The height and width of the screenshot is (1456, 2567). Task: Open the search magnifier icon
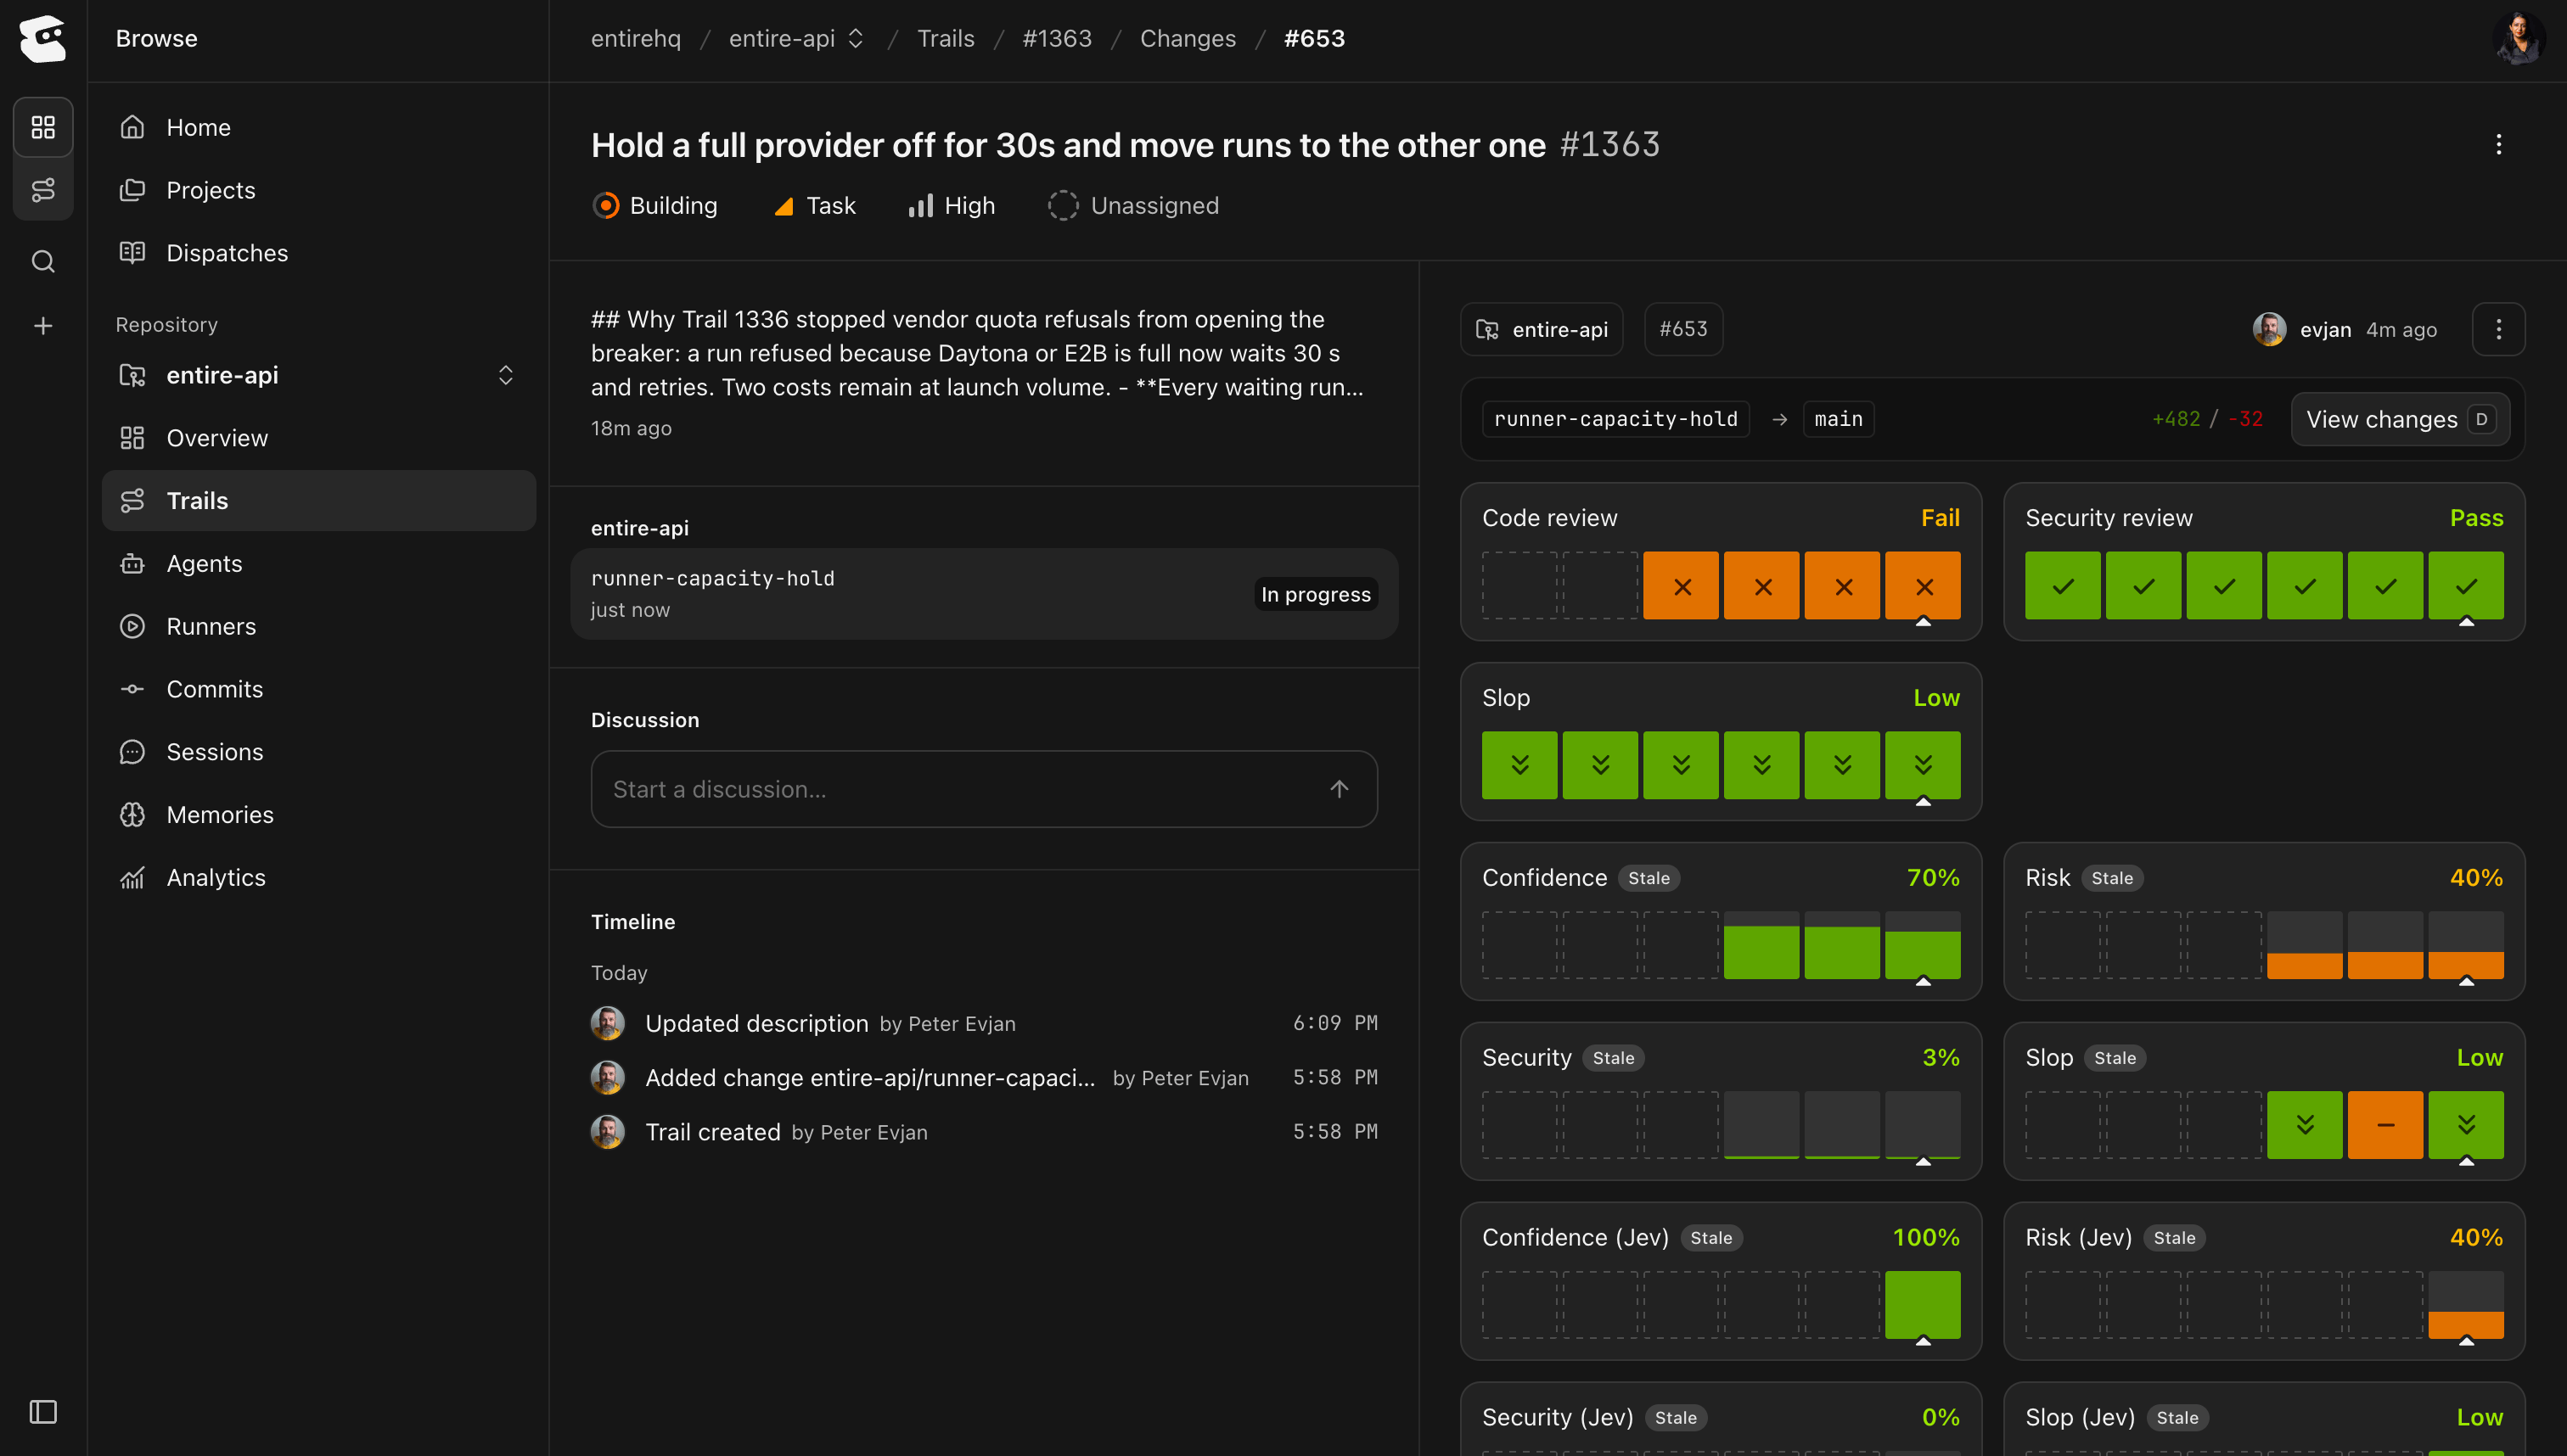(x=43, y=262)
